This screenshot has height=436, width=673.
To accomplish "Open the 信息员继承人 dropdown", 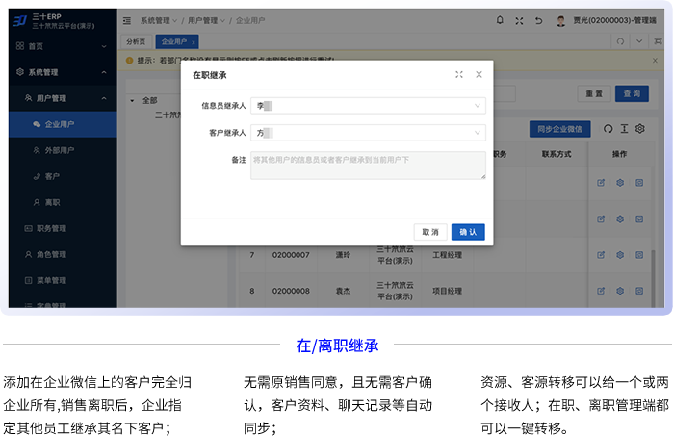I will pyautogui.click(x=366, y=106).
